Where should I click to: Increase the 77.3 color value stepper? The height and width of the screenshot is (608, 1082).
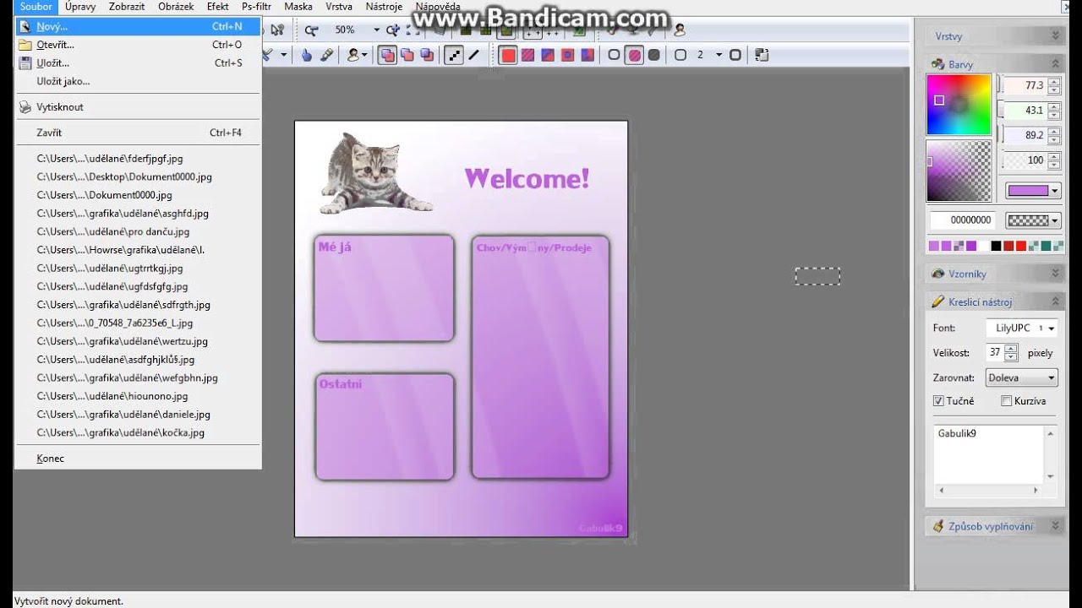coord(1054,82)
